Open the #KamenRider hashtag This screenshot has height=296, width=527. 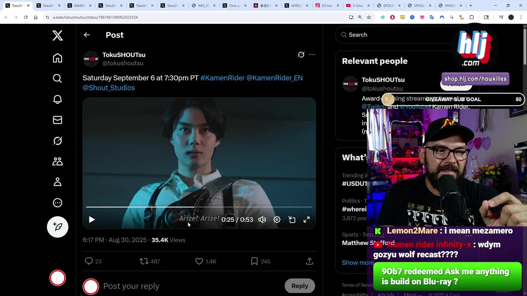[222, 78]
